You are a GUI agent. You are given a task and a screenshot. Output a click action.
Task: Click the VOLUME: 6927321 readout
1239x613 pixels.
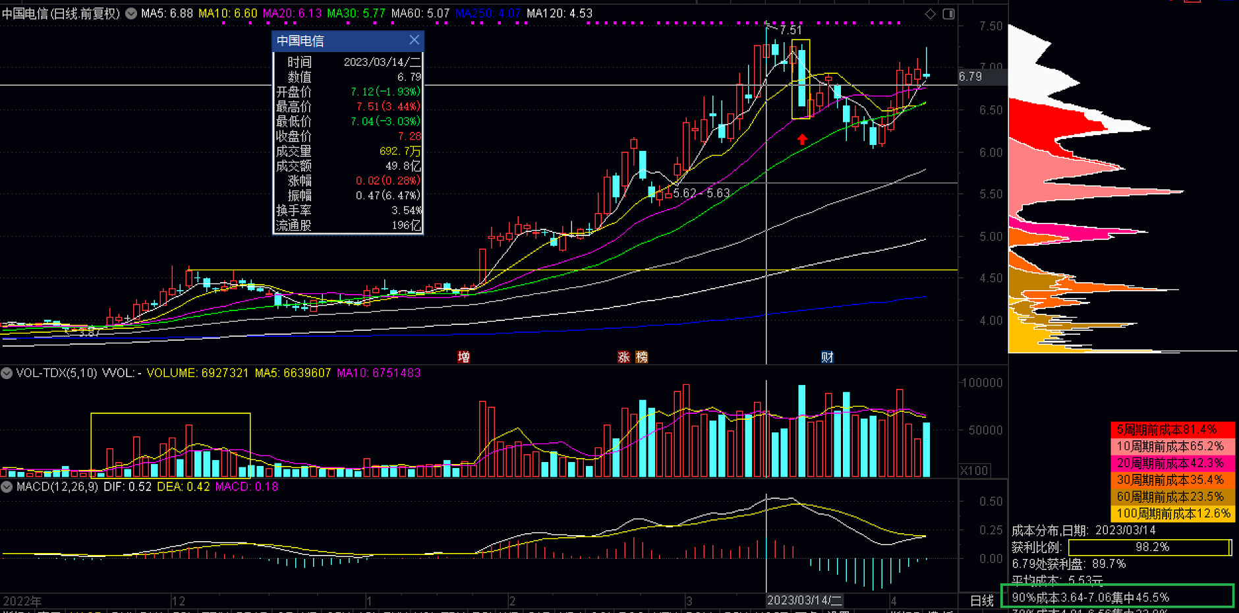point(198,373)
